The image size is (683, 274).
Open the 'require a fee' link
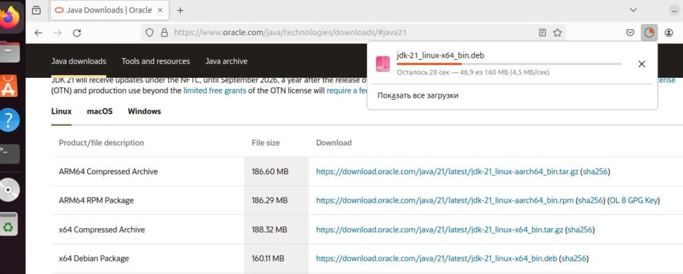[347, 90]
